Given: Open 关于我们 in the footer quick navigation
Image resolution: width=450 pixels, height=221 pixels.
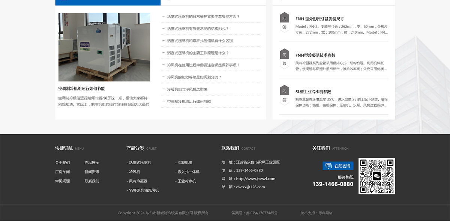Looking at the screenshot, I should pos(62,162).
